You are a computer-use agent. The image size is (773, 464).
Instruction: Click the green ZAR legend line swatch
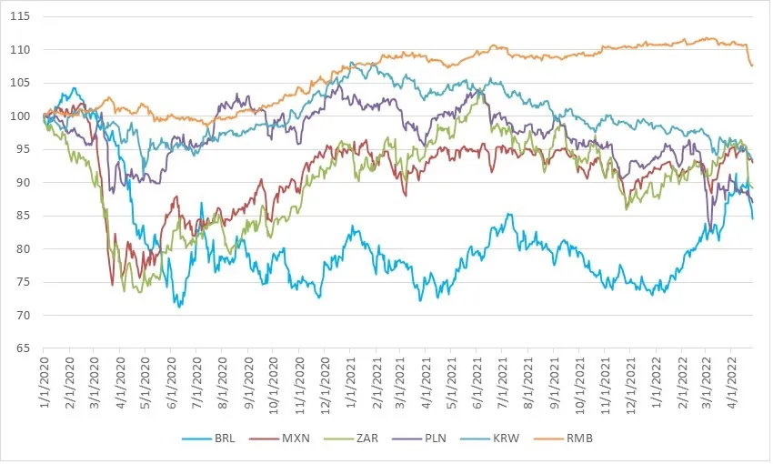tap(338, 439)
